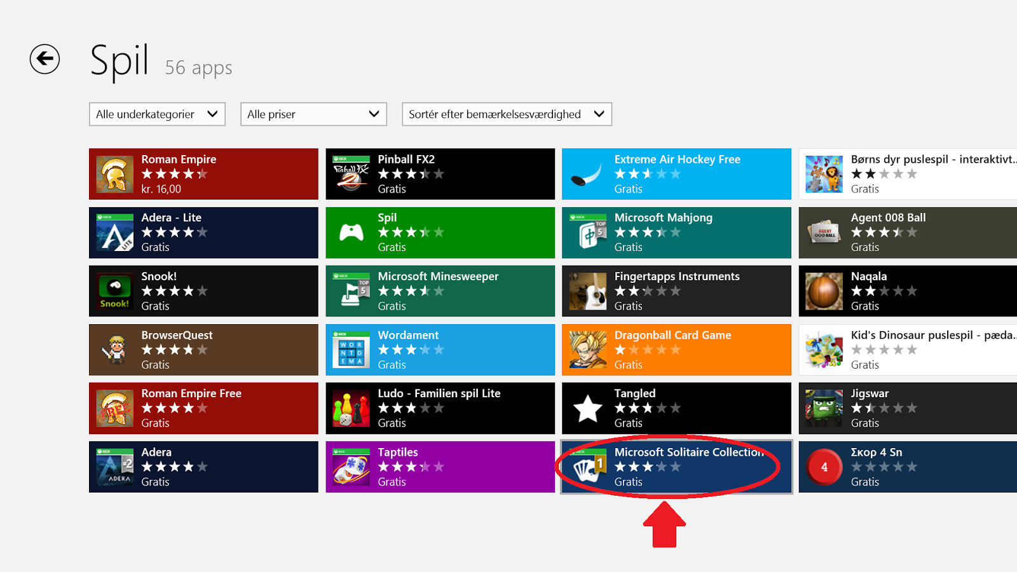This screenshot has height=572, width=1017.
Task: Click the Adera app icon with the 2 badge
Action: pyautogui.click(x=115, y=467)
